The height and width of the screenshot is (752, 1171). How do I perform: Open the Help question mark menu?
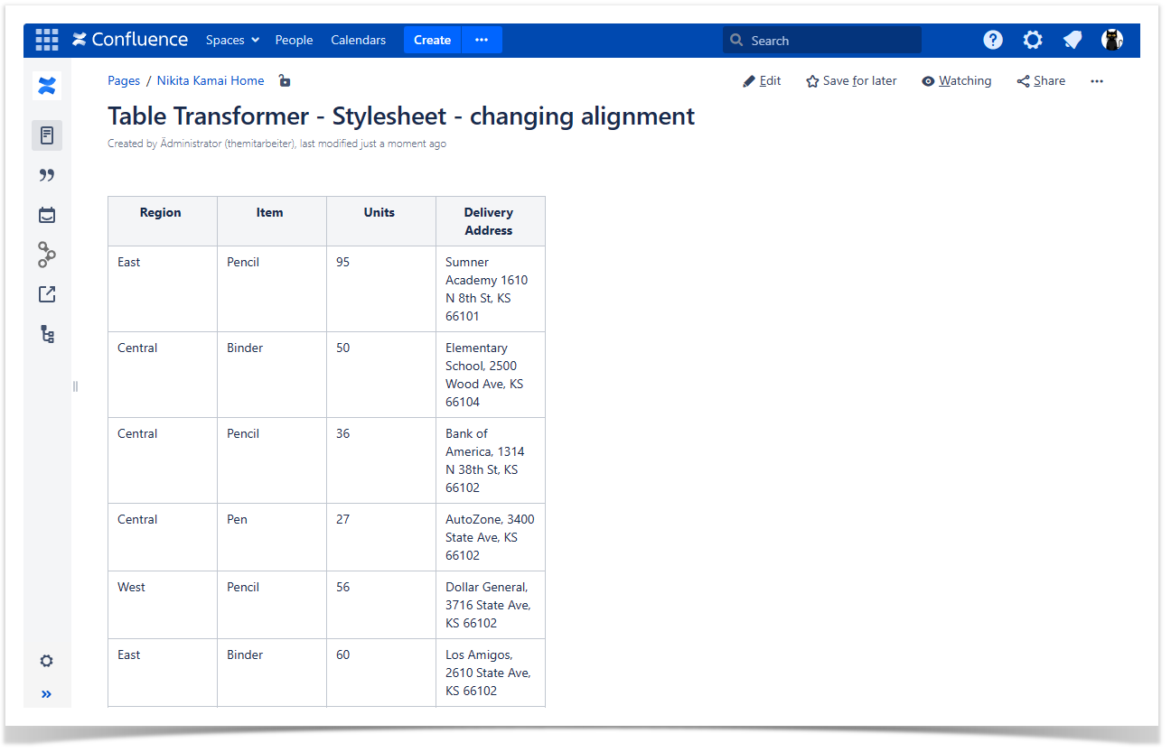(992, 40)
